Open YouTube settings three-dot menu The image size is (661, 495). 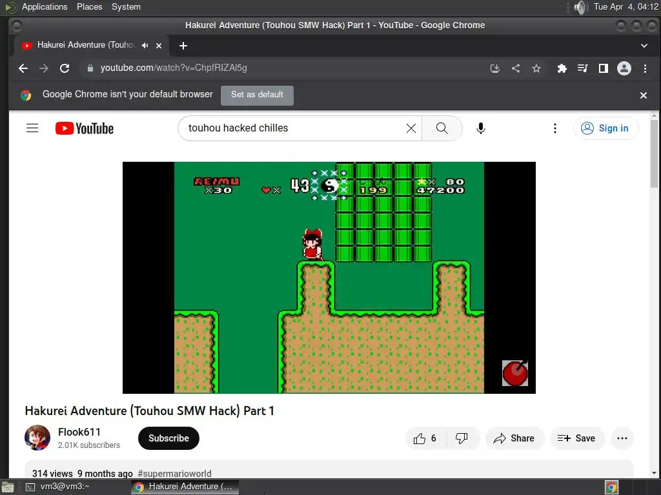[554, 128]
